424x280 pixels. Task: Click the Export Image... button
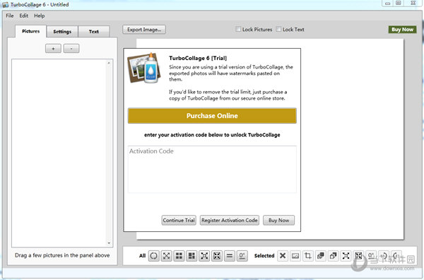click(144, 30)
